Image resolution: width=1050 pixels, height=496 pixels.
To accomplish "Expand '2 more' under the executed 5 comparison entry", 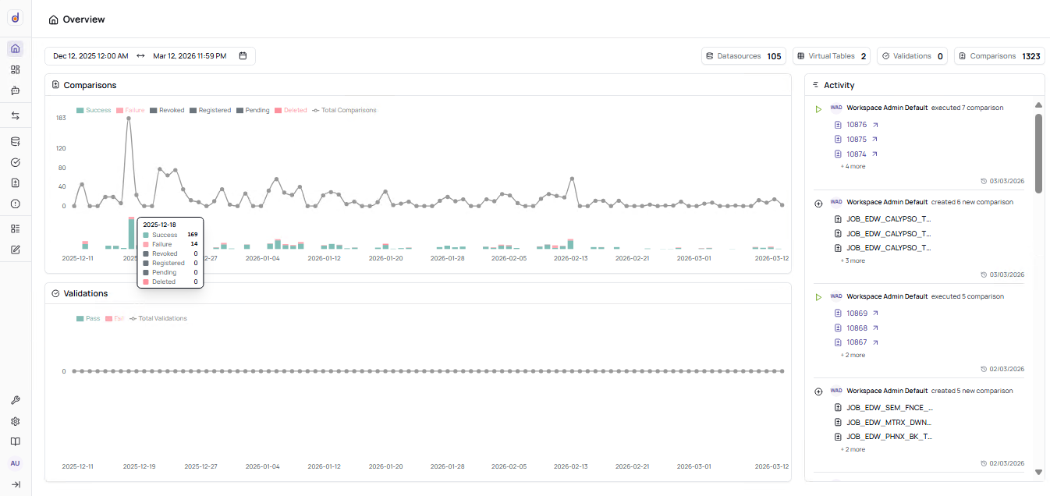I will pyautogui.click(x=852, y=355).
